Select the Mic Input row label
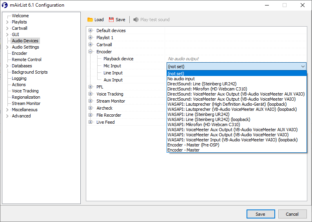Image resolution: width=312 pixels, height=222 pixels. pos(112,66)
